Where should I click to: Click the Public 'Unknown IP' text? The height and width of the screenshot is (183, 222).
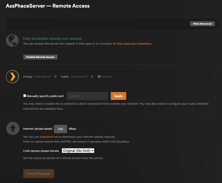[79, 77]
